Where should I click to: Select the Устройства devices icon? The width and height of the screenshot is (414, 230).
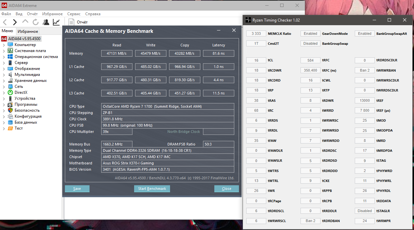point(10,98)
